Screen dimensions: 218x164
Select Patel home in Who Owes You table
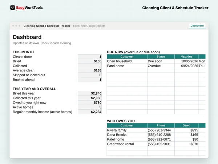pyautogui.click(x=127, y=139)
